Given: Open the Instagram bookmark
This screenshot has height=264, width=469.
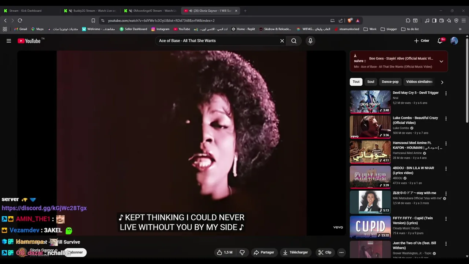Looking at the screenshot, I should pyautogui.click(x=160, y=29).
